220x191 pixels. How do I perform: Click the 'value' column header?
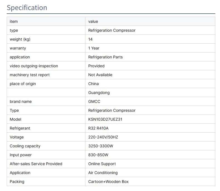(93, 21)
